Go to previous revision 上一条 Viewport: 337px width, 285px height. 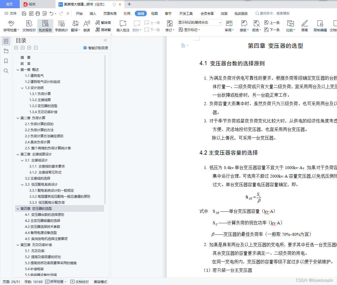pyautogui.click(x=272, y=23)
